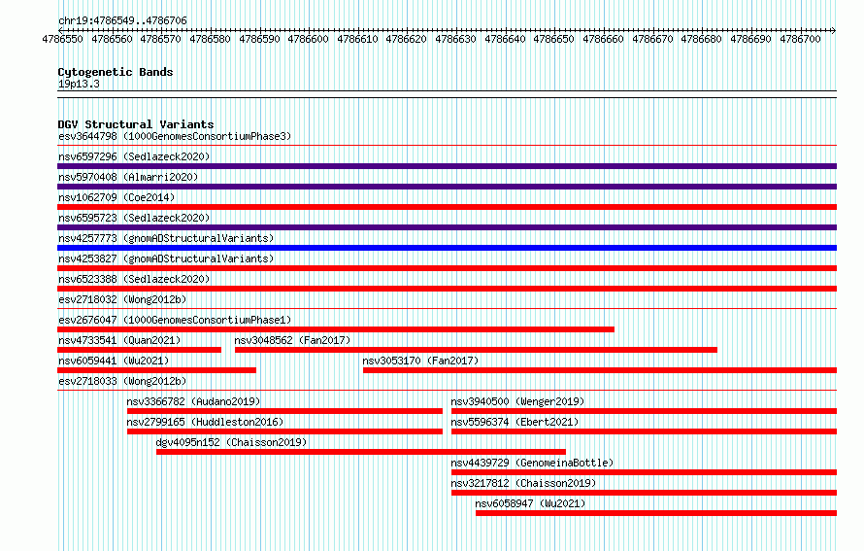This screenshot has width=864, height=551.
Task: Select nsv6058947 (Wu2021) label
Action: tap(530, 503)
